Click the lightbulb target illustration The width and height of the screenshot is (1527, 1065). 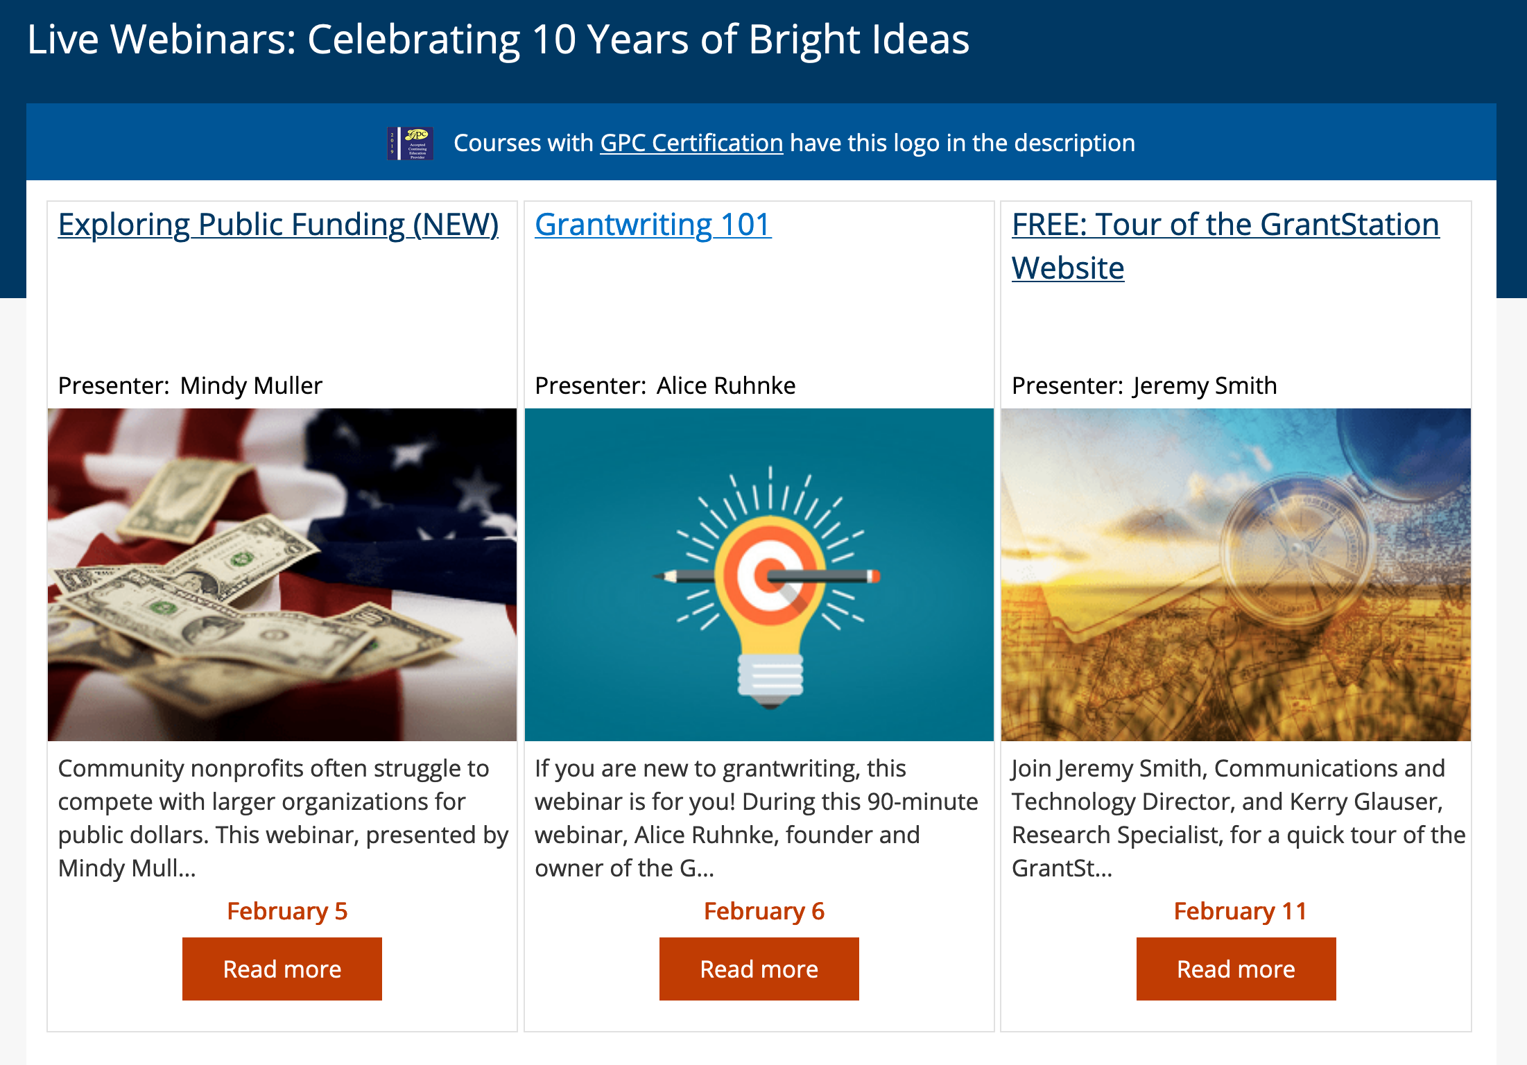coord(759,574)
